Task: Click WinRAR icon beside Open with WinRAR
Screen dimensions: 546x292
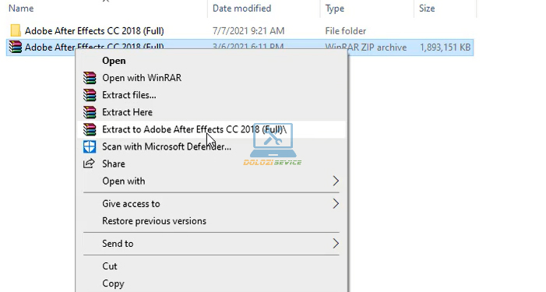Action: pyautogui.click(x=90, y=78)
